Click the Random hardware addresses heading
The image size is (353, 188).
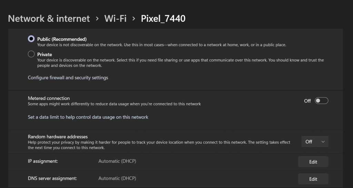(x=58, y=137)
